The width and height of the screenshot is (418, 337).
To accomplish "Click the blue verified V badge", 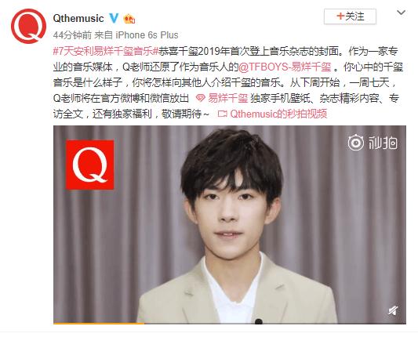I will 114,18.
